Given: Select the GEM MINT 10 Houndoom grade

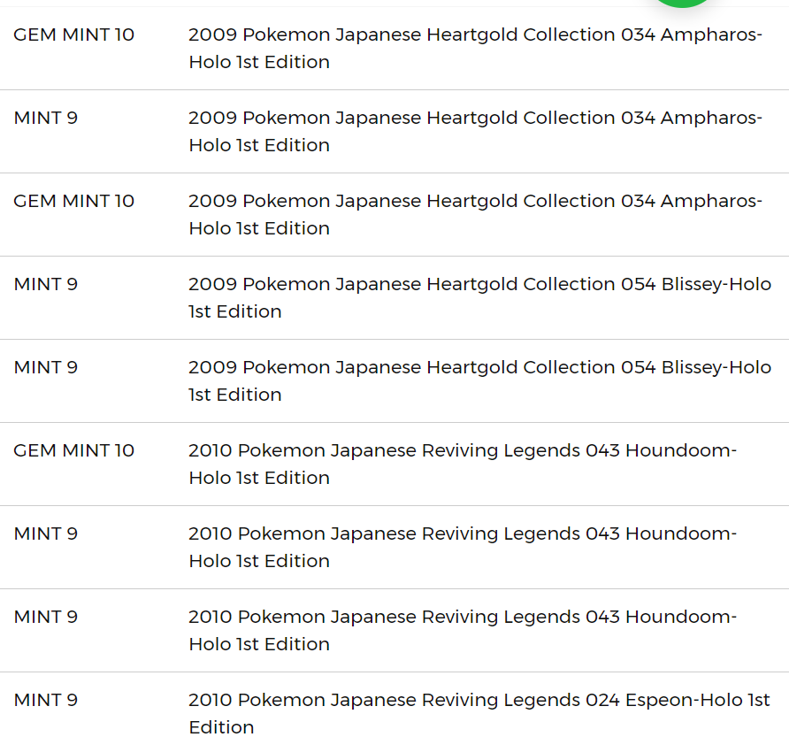Looking at the screenshot, I should pos(74,450).
